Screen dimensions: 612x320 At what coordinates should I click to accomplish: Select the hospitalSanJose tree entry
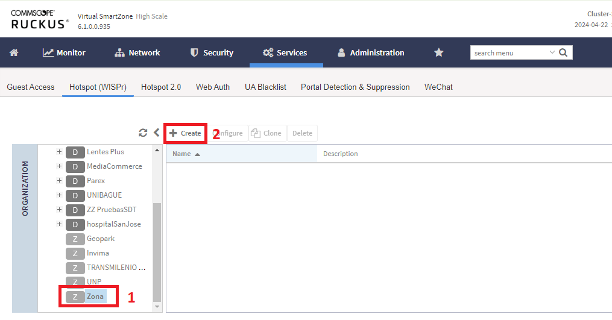113,224
